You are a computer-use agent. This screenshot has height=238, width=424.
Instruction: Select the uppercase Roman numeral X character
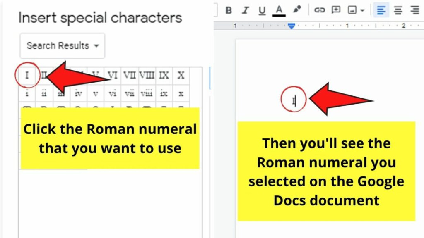(x=181, y=75)
